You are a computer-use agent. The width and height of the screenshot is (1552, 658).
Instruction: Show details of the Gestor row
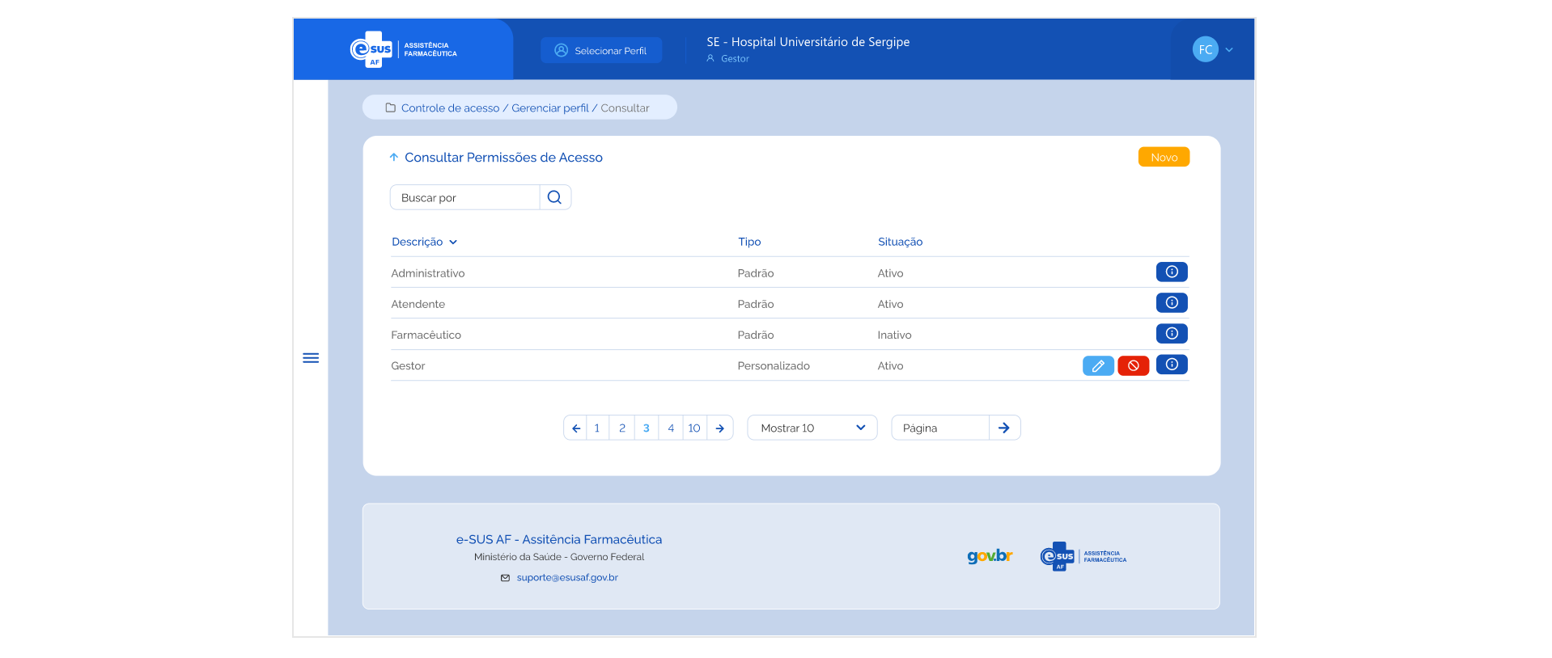point(1171,365)
